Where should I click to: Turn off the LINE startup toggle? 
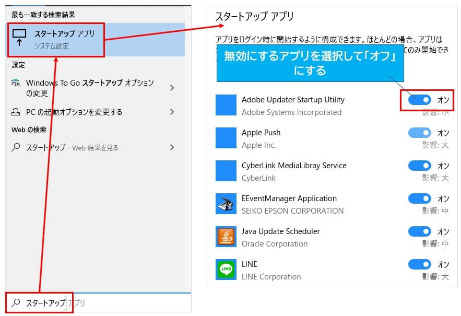click(420, 264)
